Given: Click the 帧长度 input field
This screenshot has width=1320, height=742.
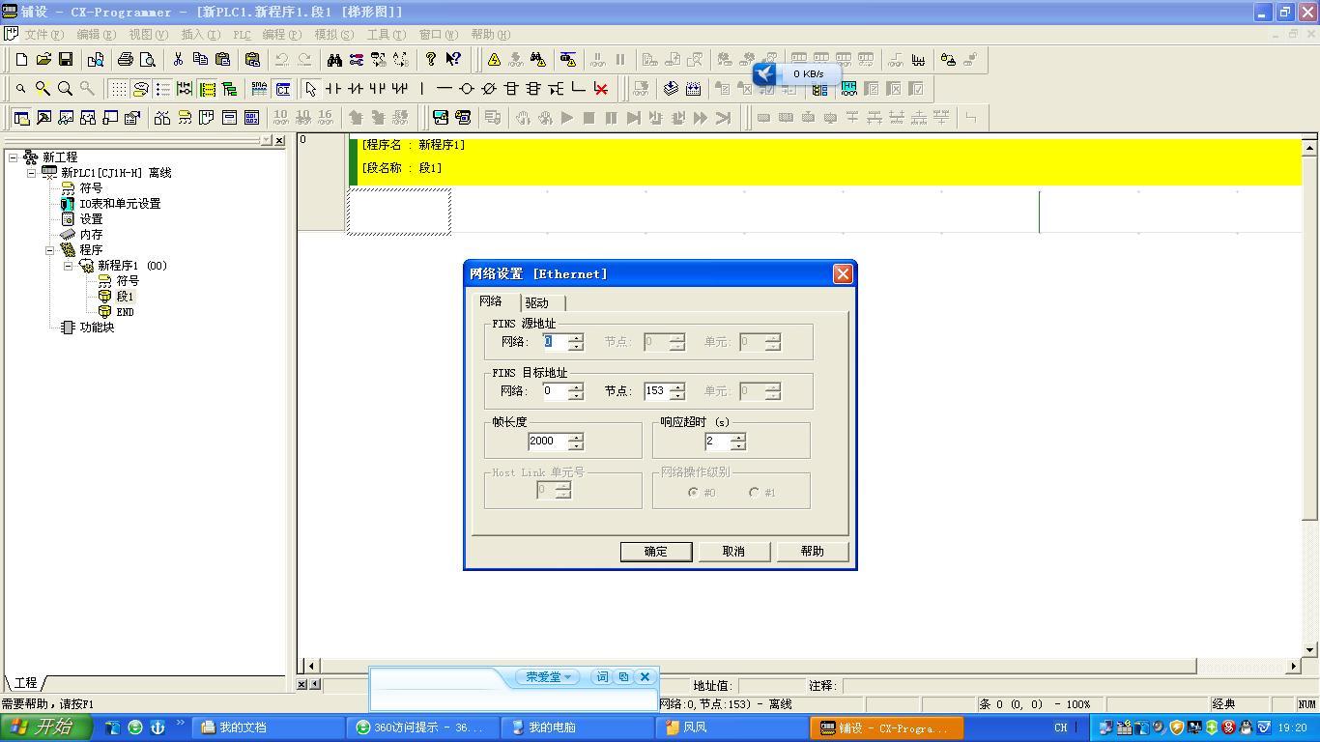Looking at the screenshot, I should pos(547,442).
